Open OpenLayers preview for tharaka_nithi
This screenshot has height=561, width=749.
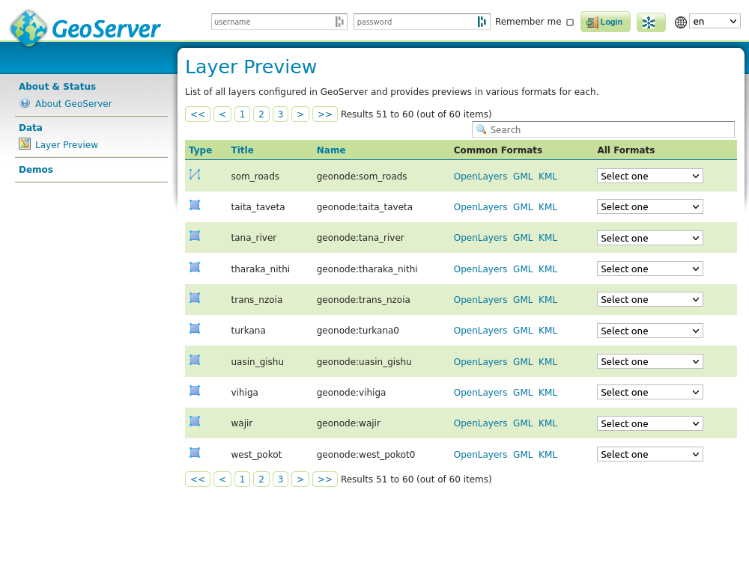coord(480,269)
